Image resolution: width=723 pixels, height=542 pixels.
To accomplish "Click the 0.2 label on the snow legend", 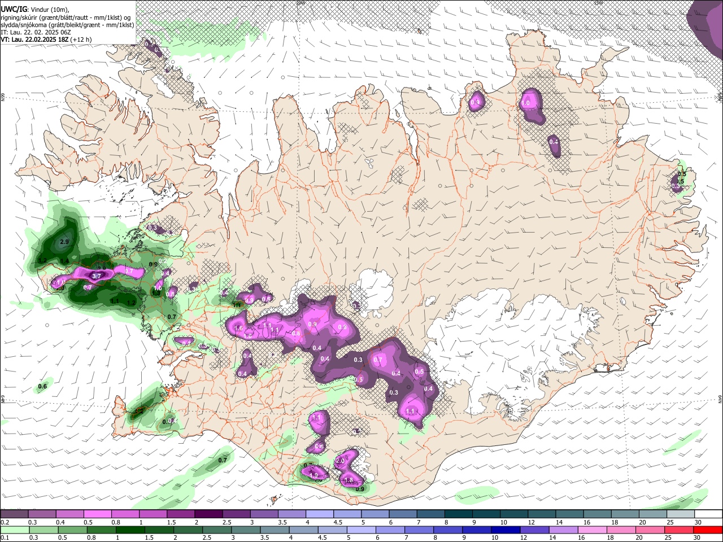I will point(5,522).
